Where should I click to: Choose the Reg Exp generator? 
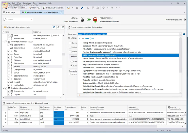coord(130,64)
